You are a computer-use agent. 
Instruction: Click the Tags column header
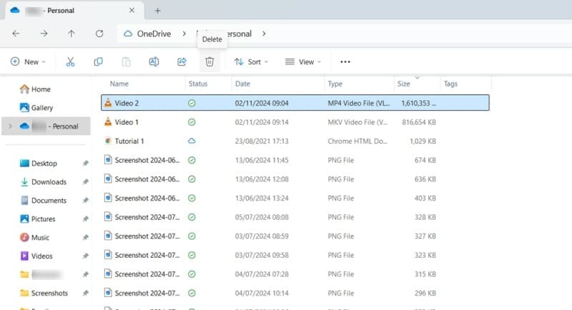click(x=450, y=84)
